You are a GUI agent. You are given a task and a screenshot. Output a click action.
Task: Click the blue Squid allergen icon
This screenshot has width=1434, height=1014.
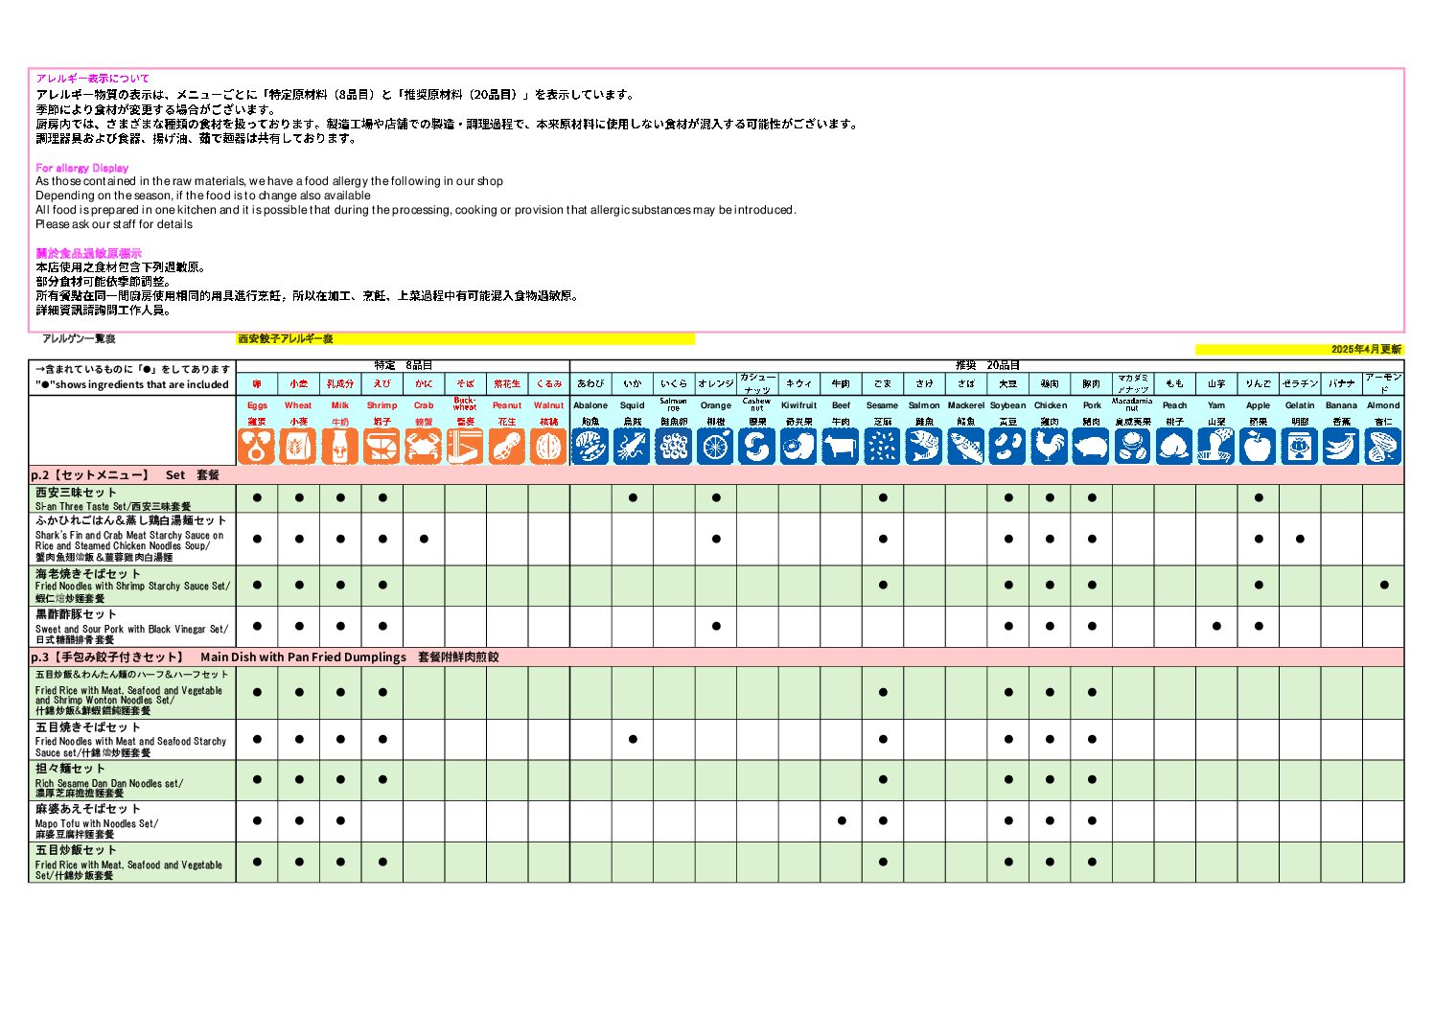633,447
